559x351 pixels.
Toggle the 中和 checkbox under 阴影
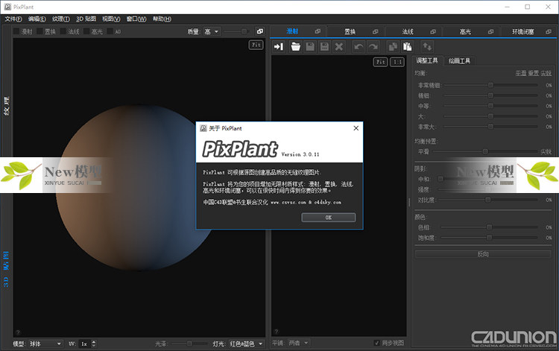coord(440,179)
